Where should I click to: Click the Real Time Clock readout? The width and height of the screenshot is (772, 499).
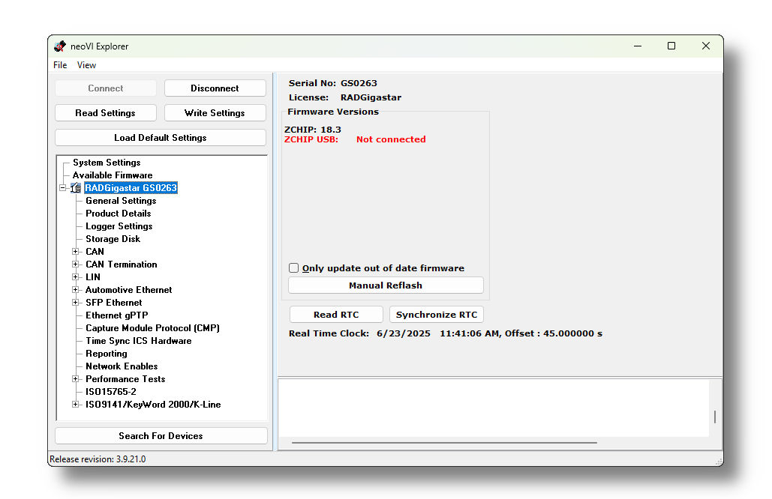click(445, 333)
